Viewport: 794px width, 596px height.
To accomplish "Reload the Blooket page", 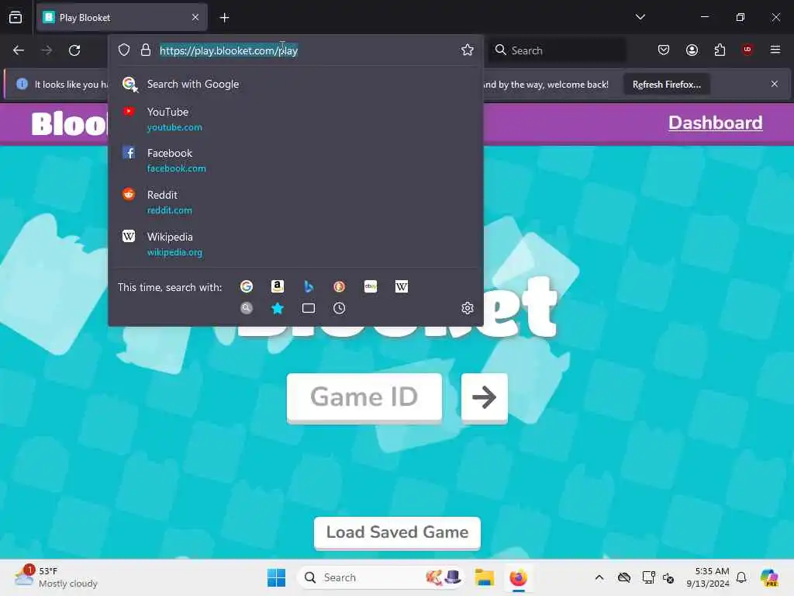I will click(74, 50).
